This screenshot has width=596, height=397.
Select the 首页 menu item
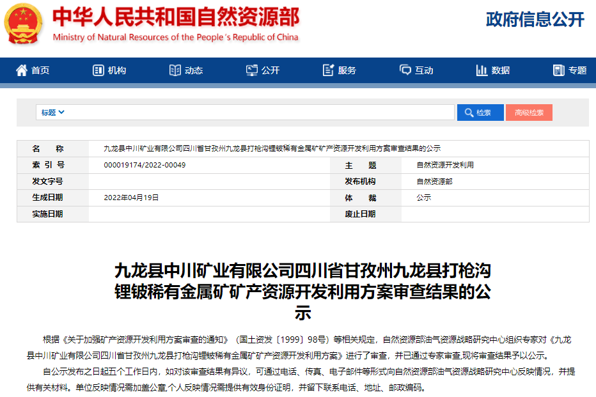point(40,71)
